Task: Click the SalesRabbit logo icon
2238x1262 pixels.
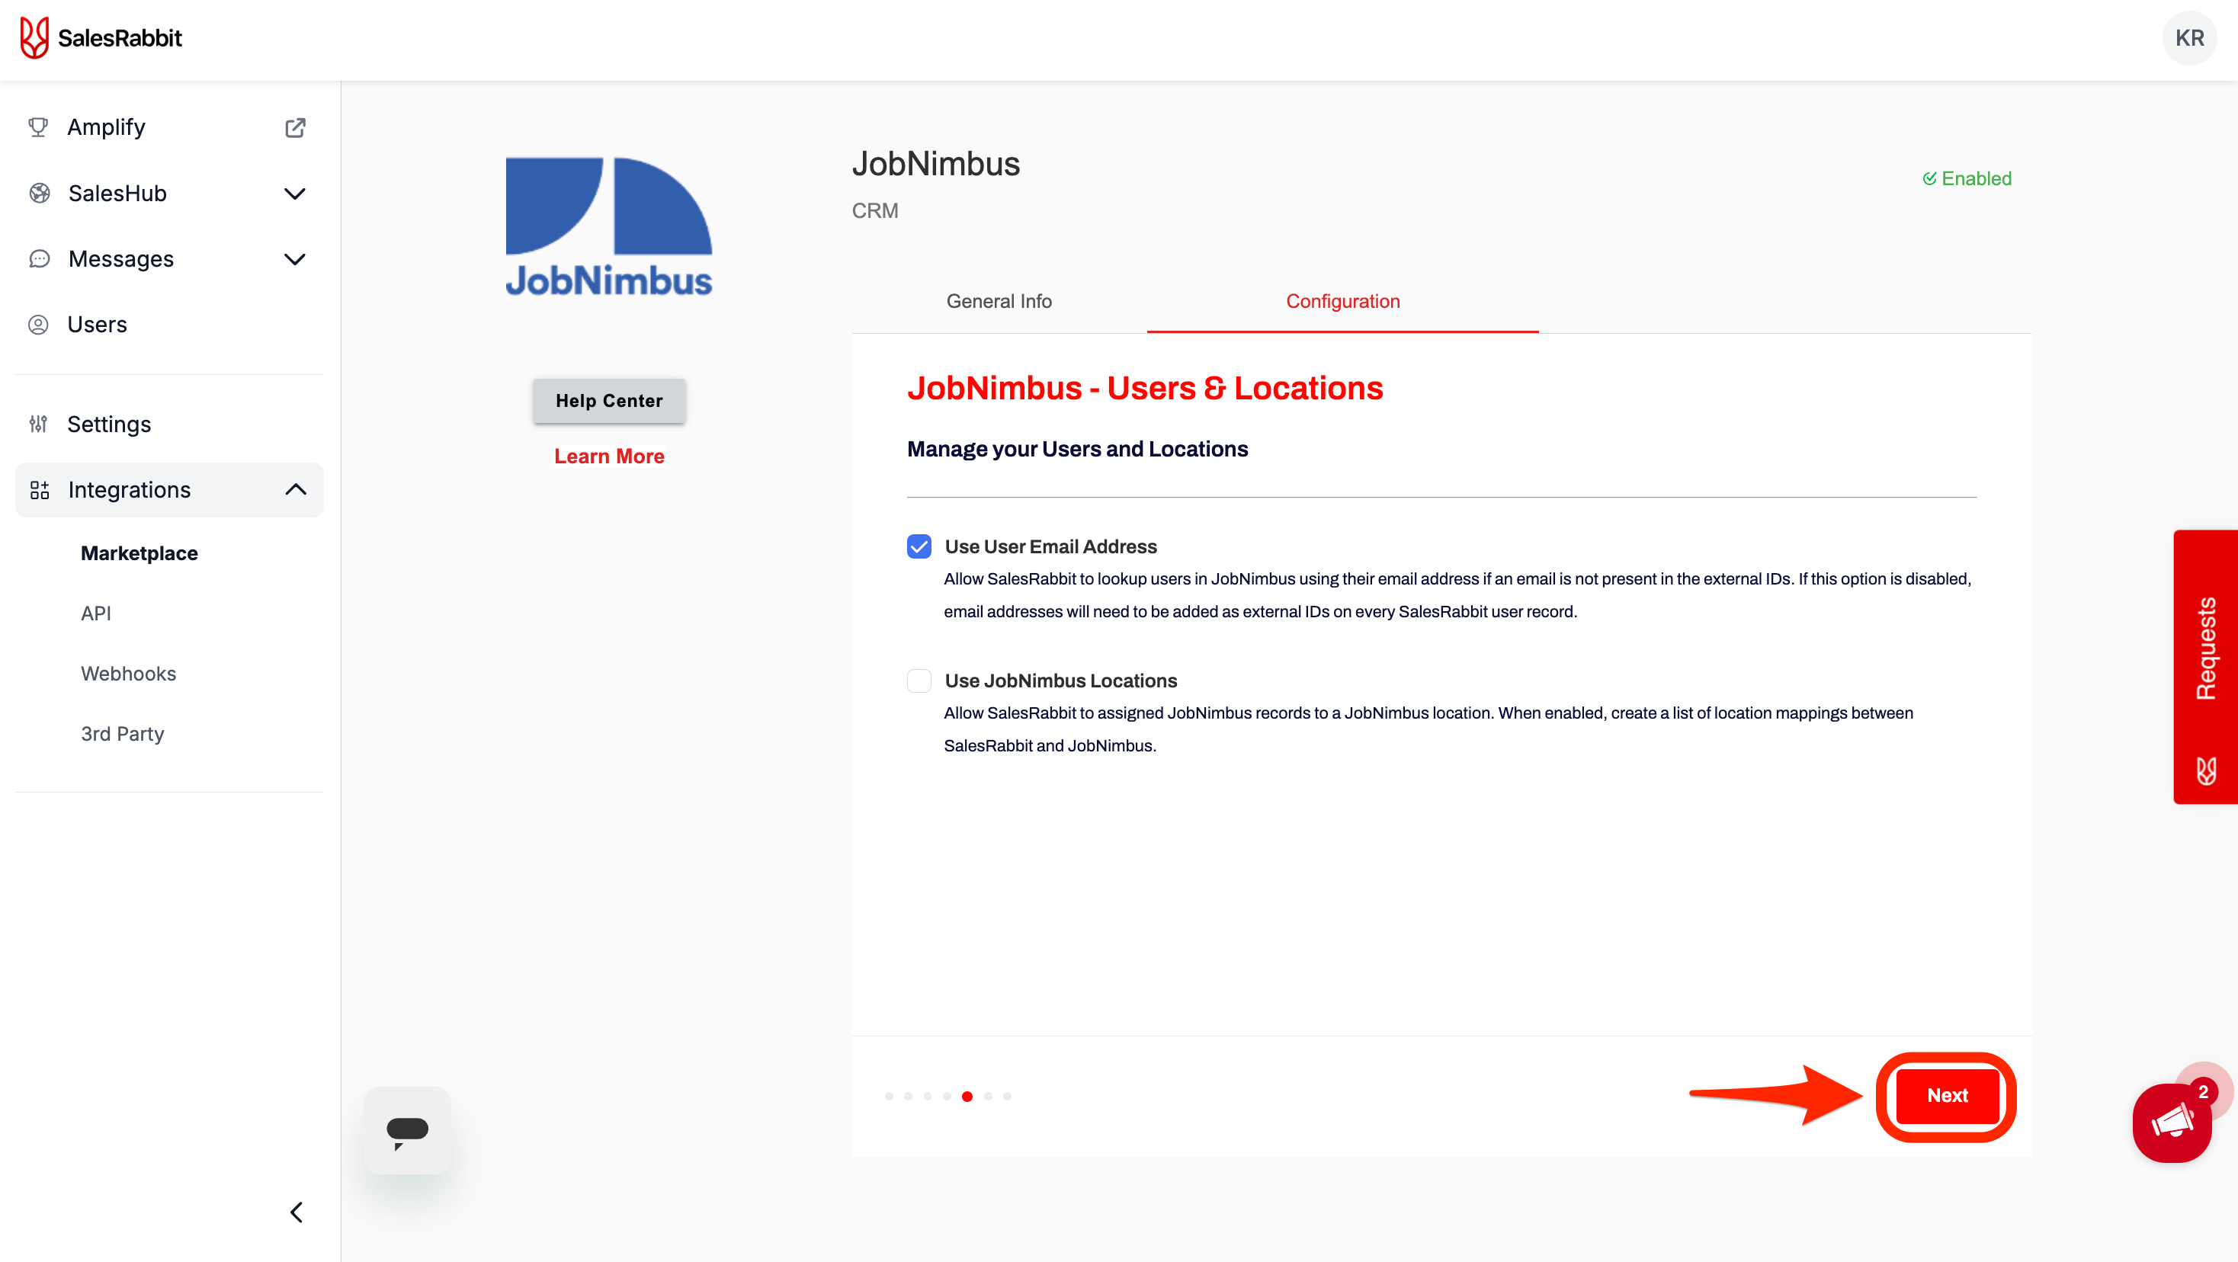Action: 34,38
